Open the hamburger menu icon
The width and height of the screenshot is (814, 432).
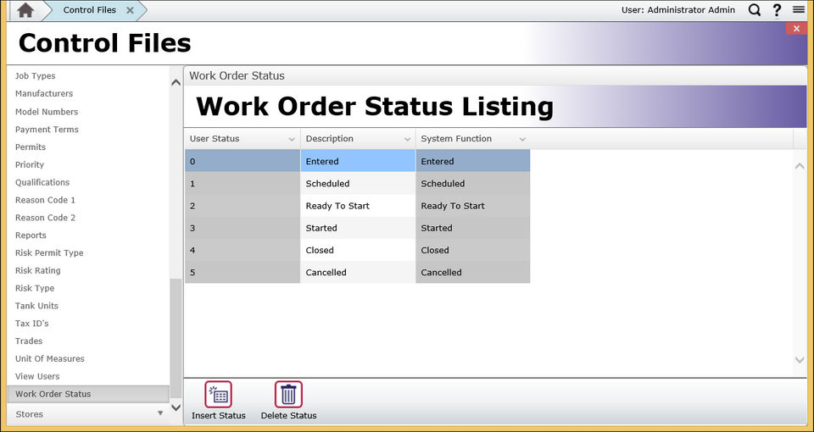coord(799,9)
